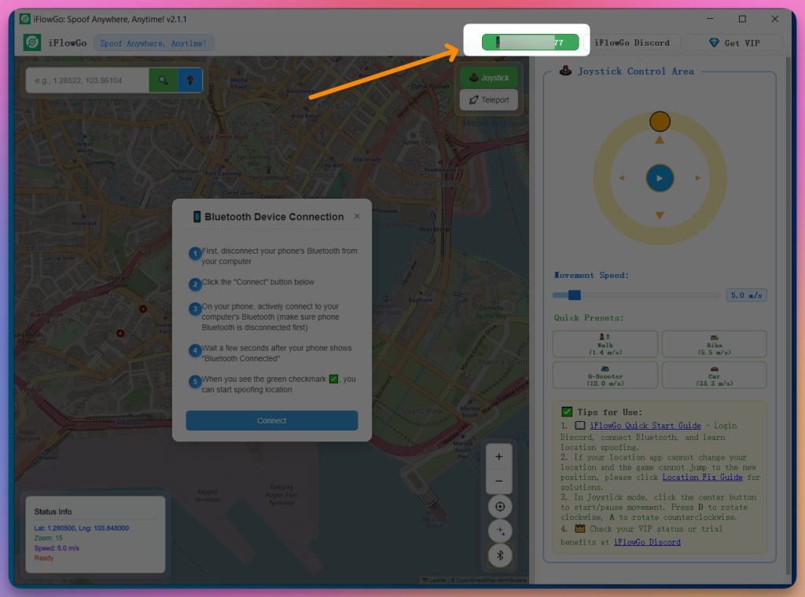Image resolution: width=805 pixels, height=597 pixels.
Task: Click the green checkmark beside Tips for Use
Action: [567, 412]
